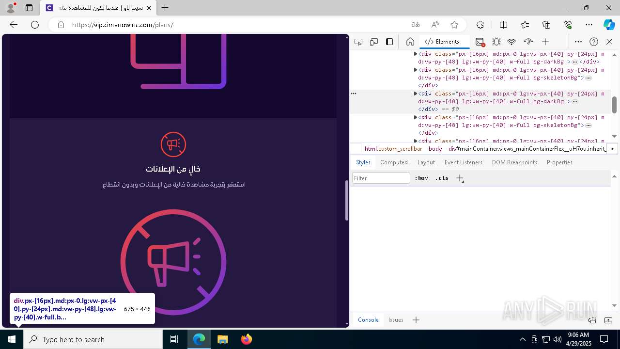Click DOM tree vertical scrollbar thumb

(614, 105)
